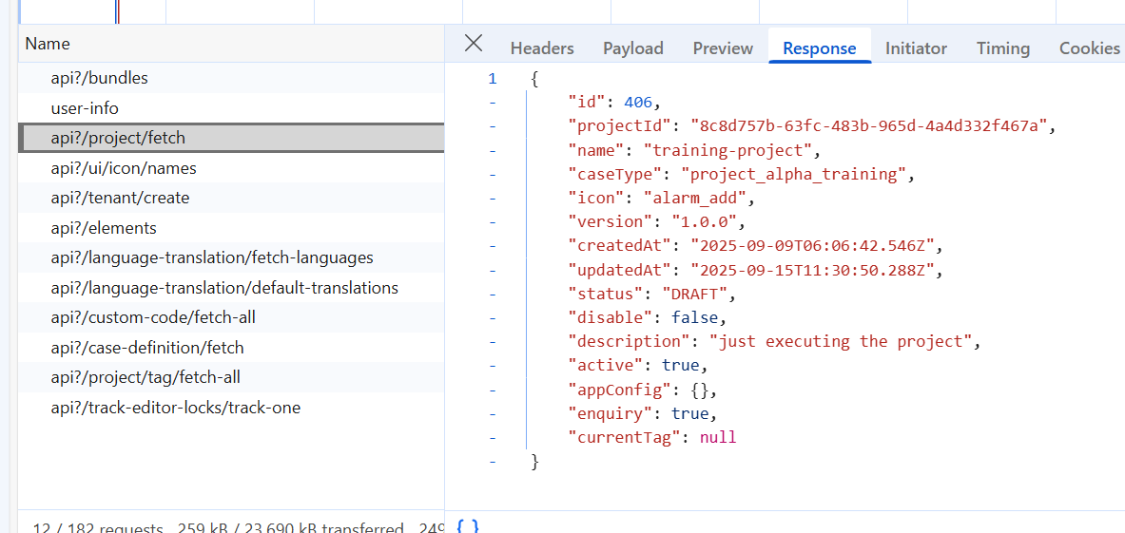This screenshot has height=533, width=1125.
Task: Select the api?/bundles request
Action: point(100,78)
